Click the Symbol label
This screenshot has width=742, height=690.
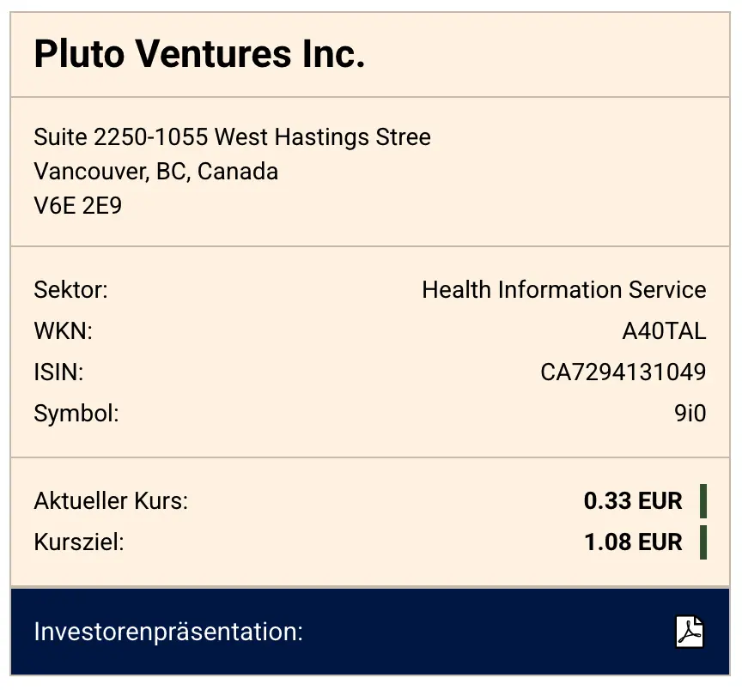click(76, 414)
